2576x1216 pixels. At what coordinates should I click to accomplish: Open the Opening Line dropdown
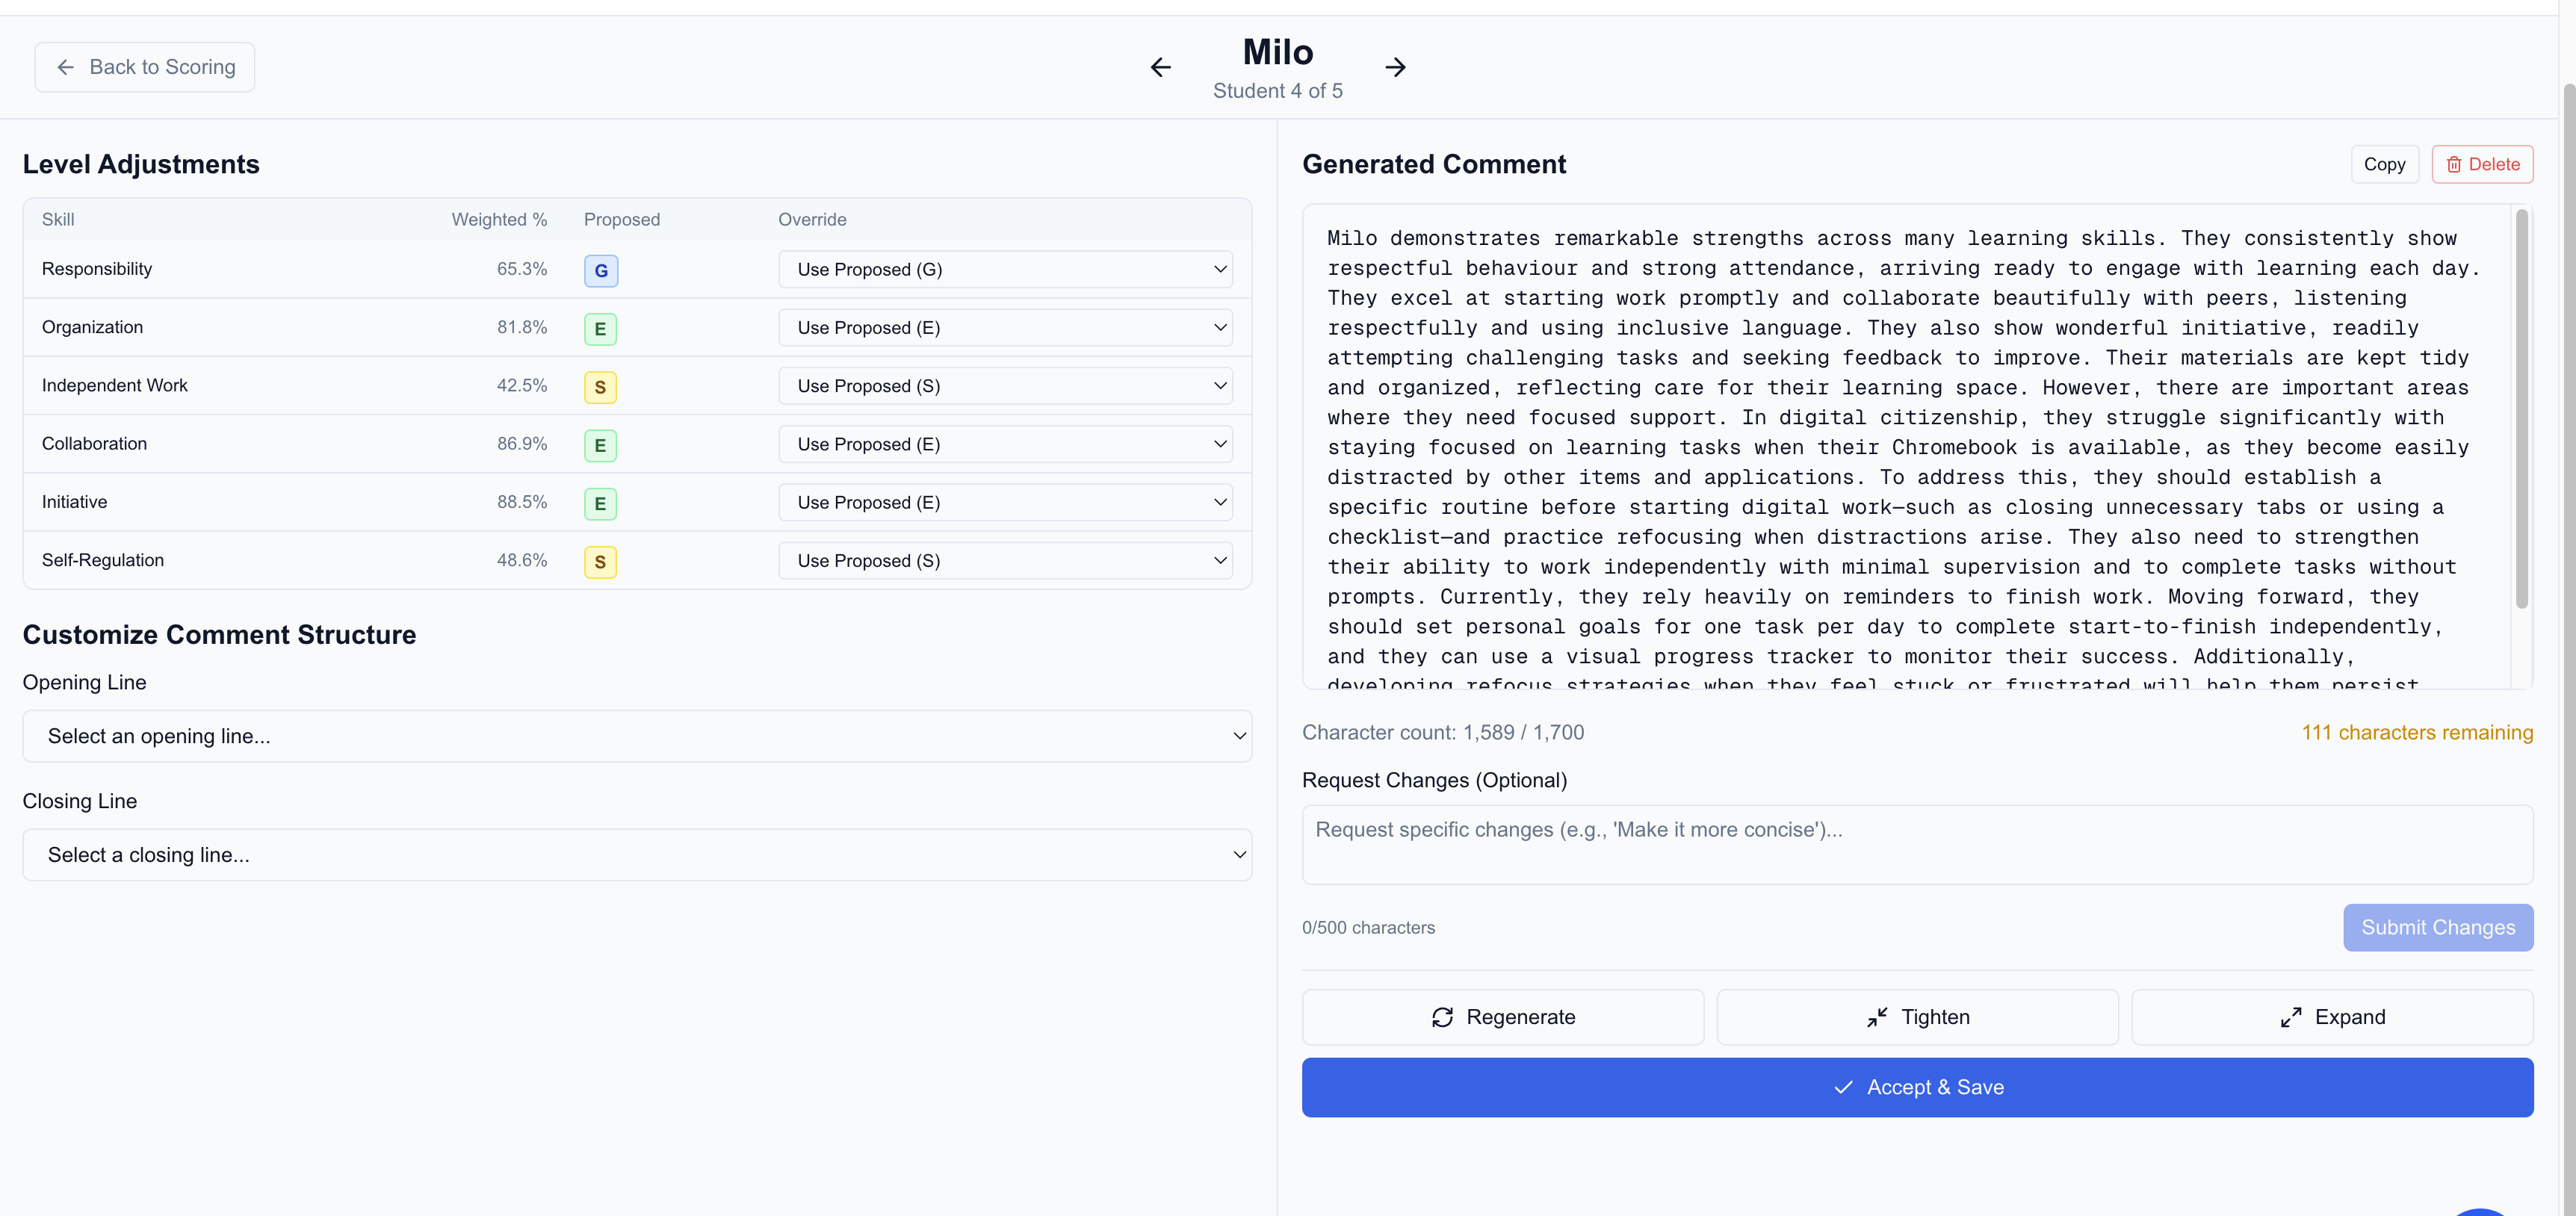[x=637, y=736]
